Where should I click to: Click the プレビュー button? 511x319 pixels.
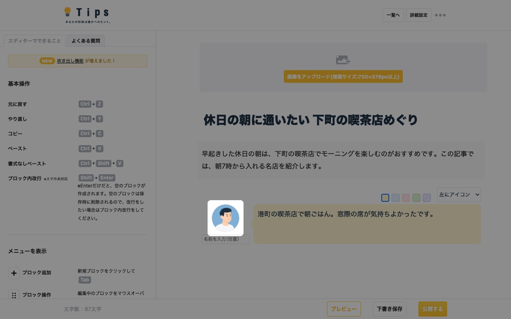(x=344, y=309)
